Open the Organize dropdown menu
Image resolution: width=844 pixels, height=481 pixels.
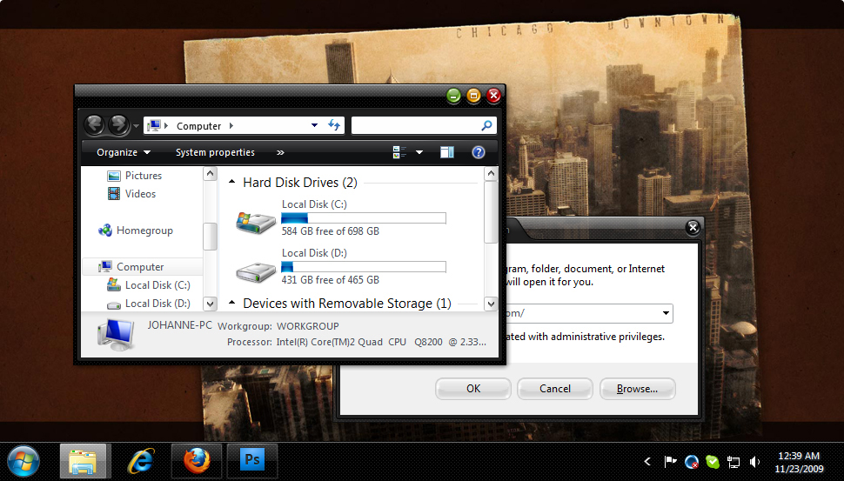123,152
